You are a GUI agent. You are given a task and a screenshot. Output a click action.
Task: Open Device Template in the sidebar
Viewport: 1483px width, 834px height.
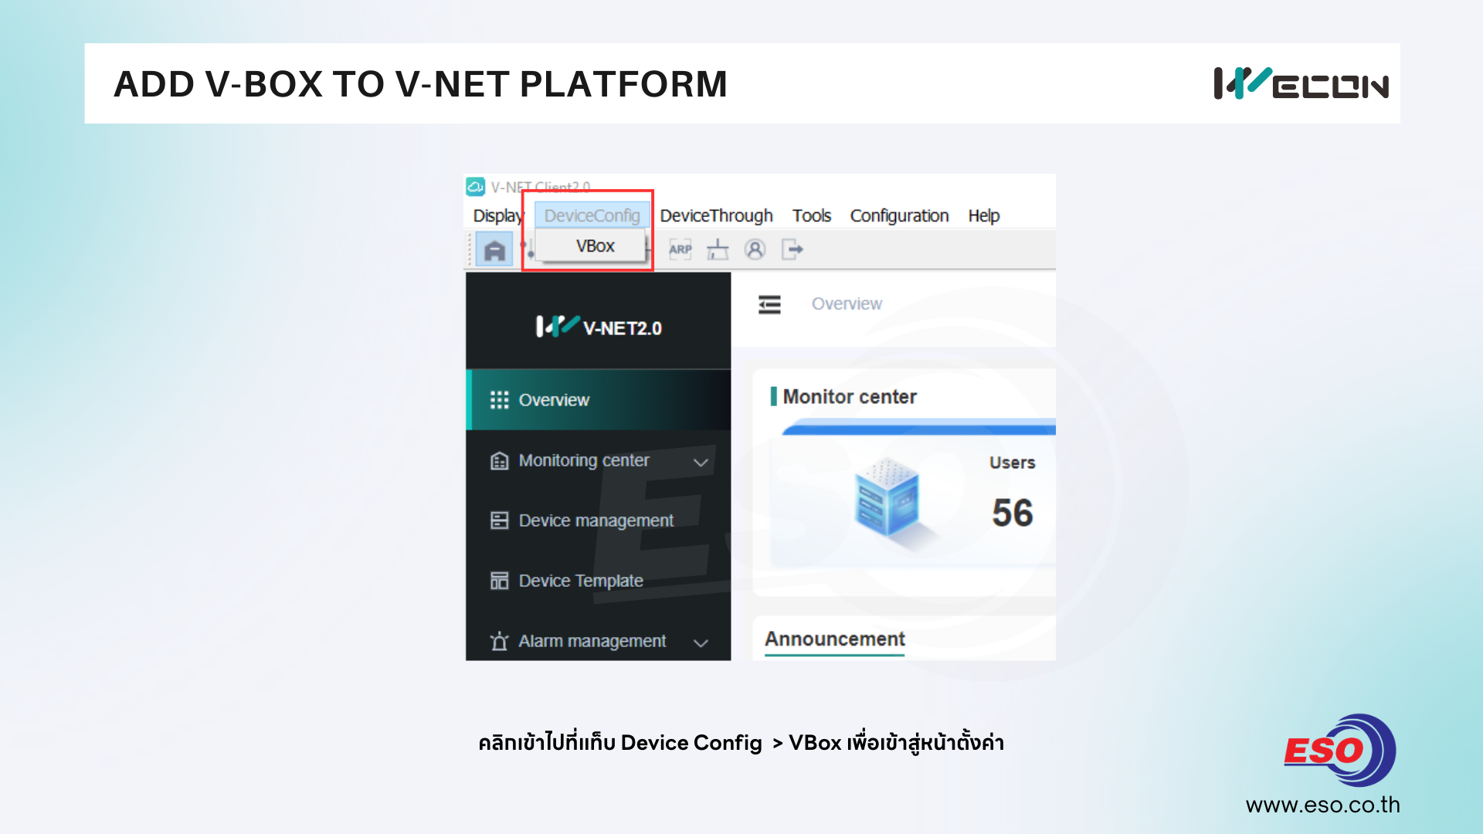point(580,581)
